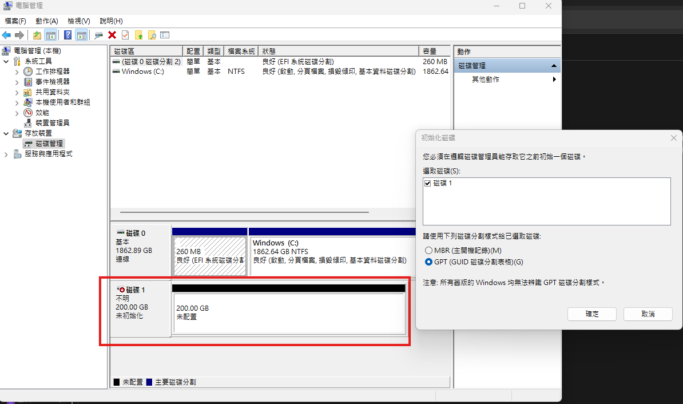Open 裝置管理員 in the tree

[52, 123]
